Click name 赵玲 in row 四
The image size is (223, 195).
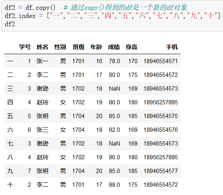42,102
